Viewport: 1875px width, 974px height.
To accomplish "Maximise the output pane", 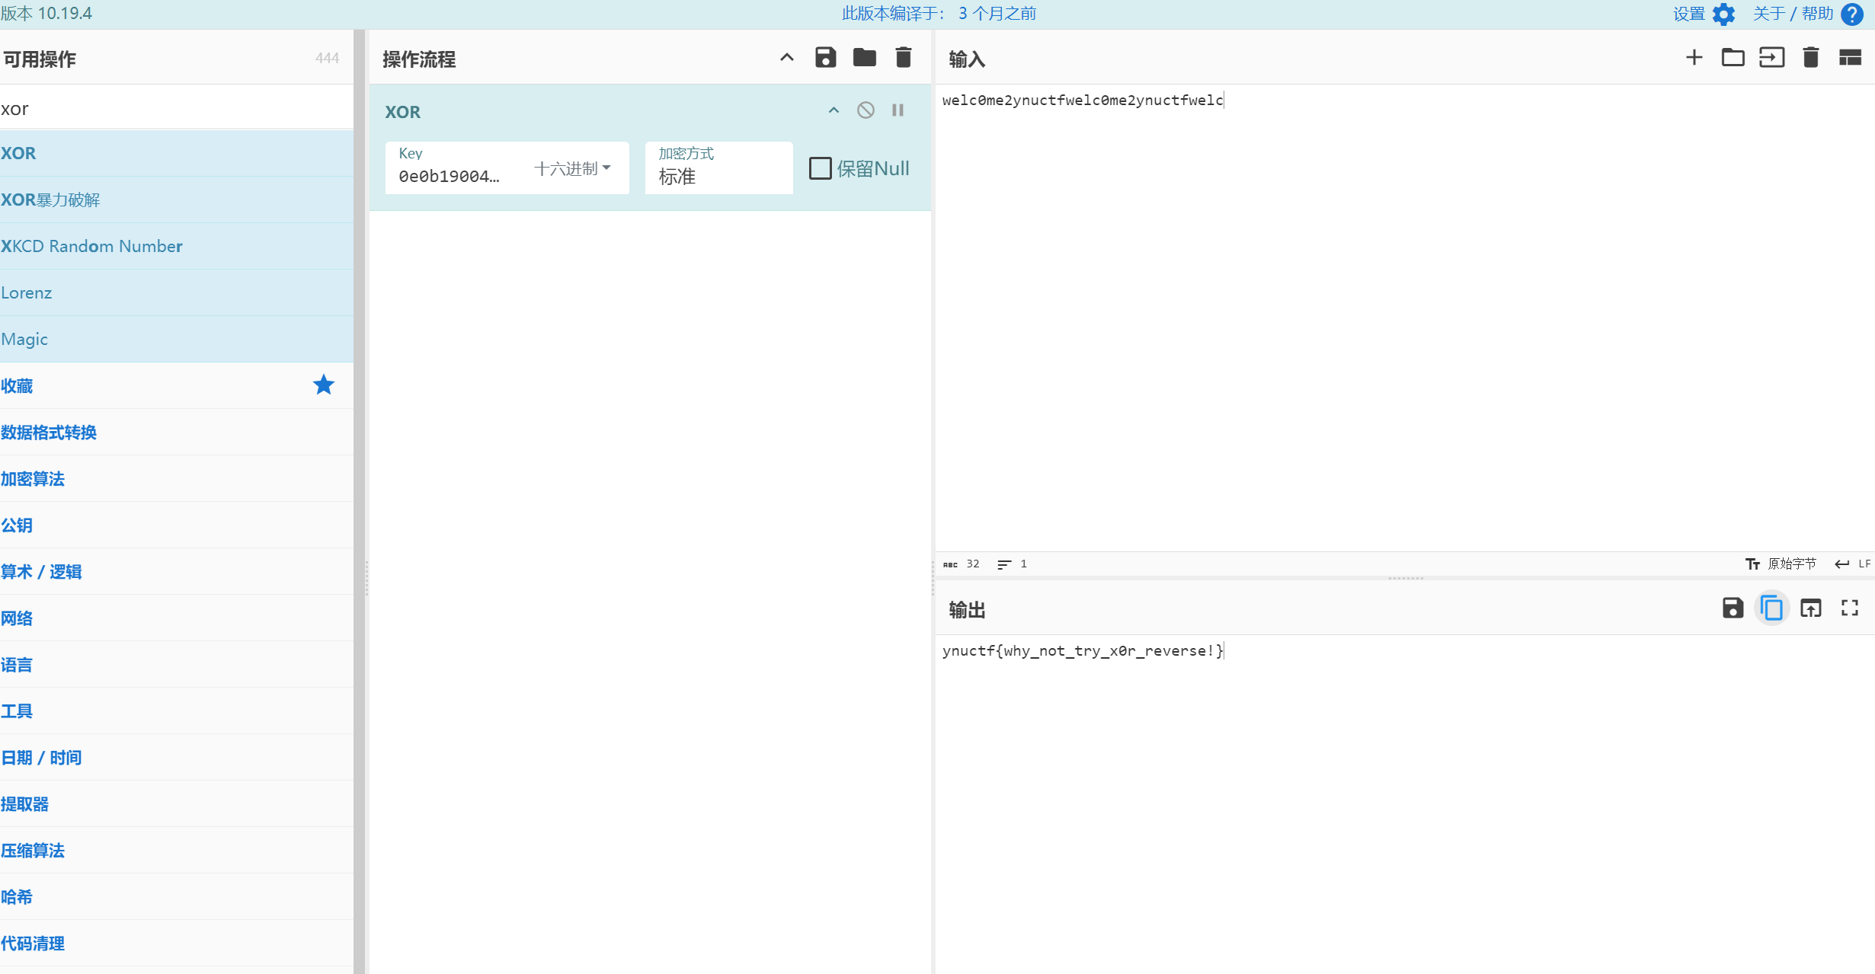I will 1850,608.
